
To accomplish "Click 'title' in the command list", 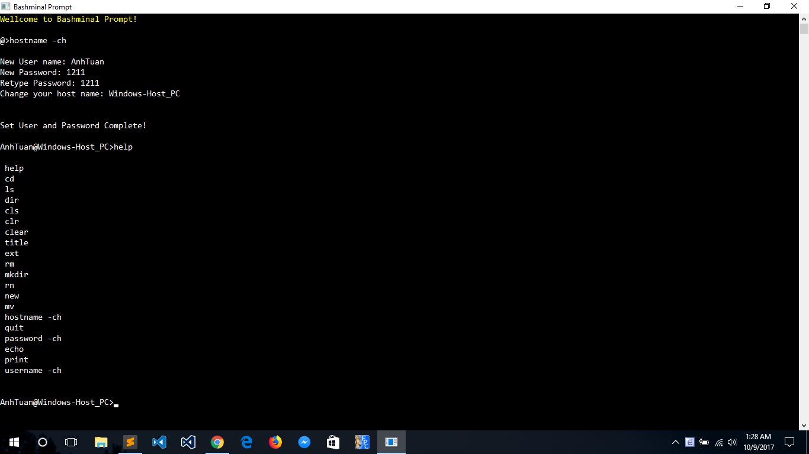I will [17, 242].
